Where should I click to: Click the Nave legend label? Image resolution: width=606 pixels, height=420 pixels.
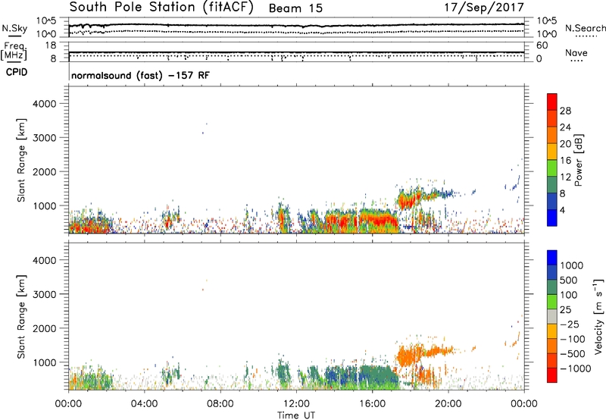[576, 52]
